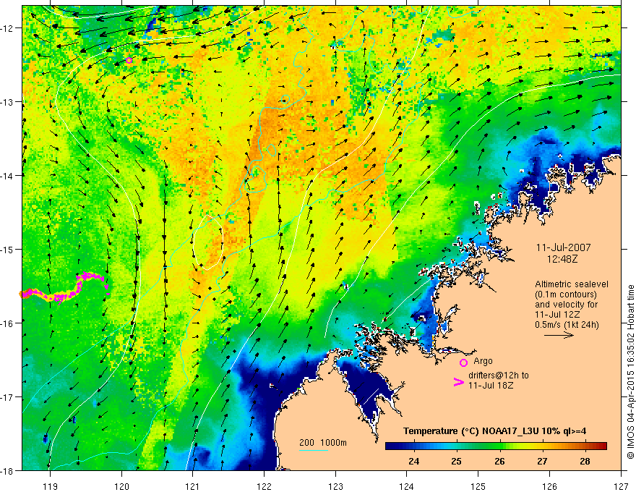Click the longitude axis label '124'
Image resolution: width=636 pixels, height=492 pixels.
click(407, 486)
